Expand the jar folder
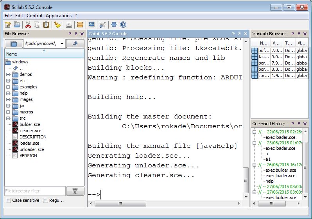Viewport: 312px width, 219px height. [8, 106]
